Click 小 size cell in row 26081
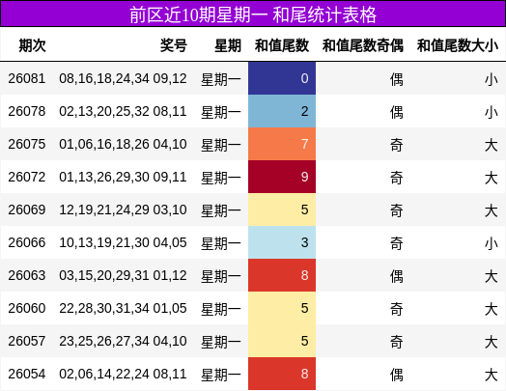 tap(492, 79)
